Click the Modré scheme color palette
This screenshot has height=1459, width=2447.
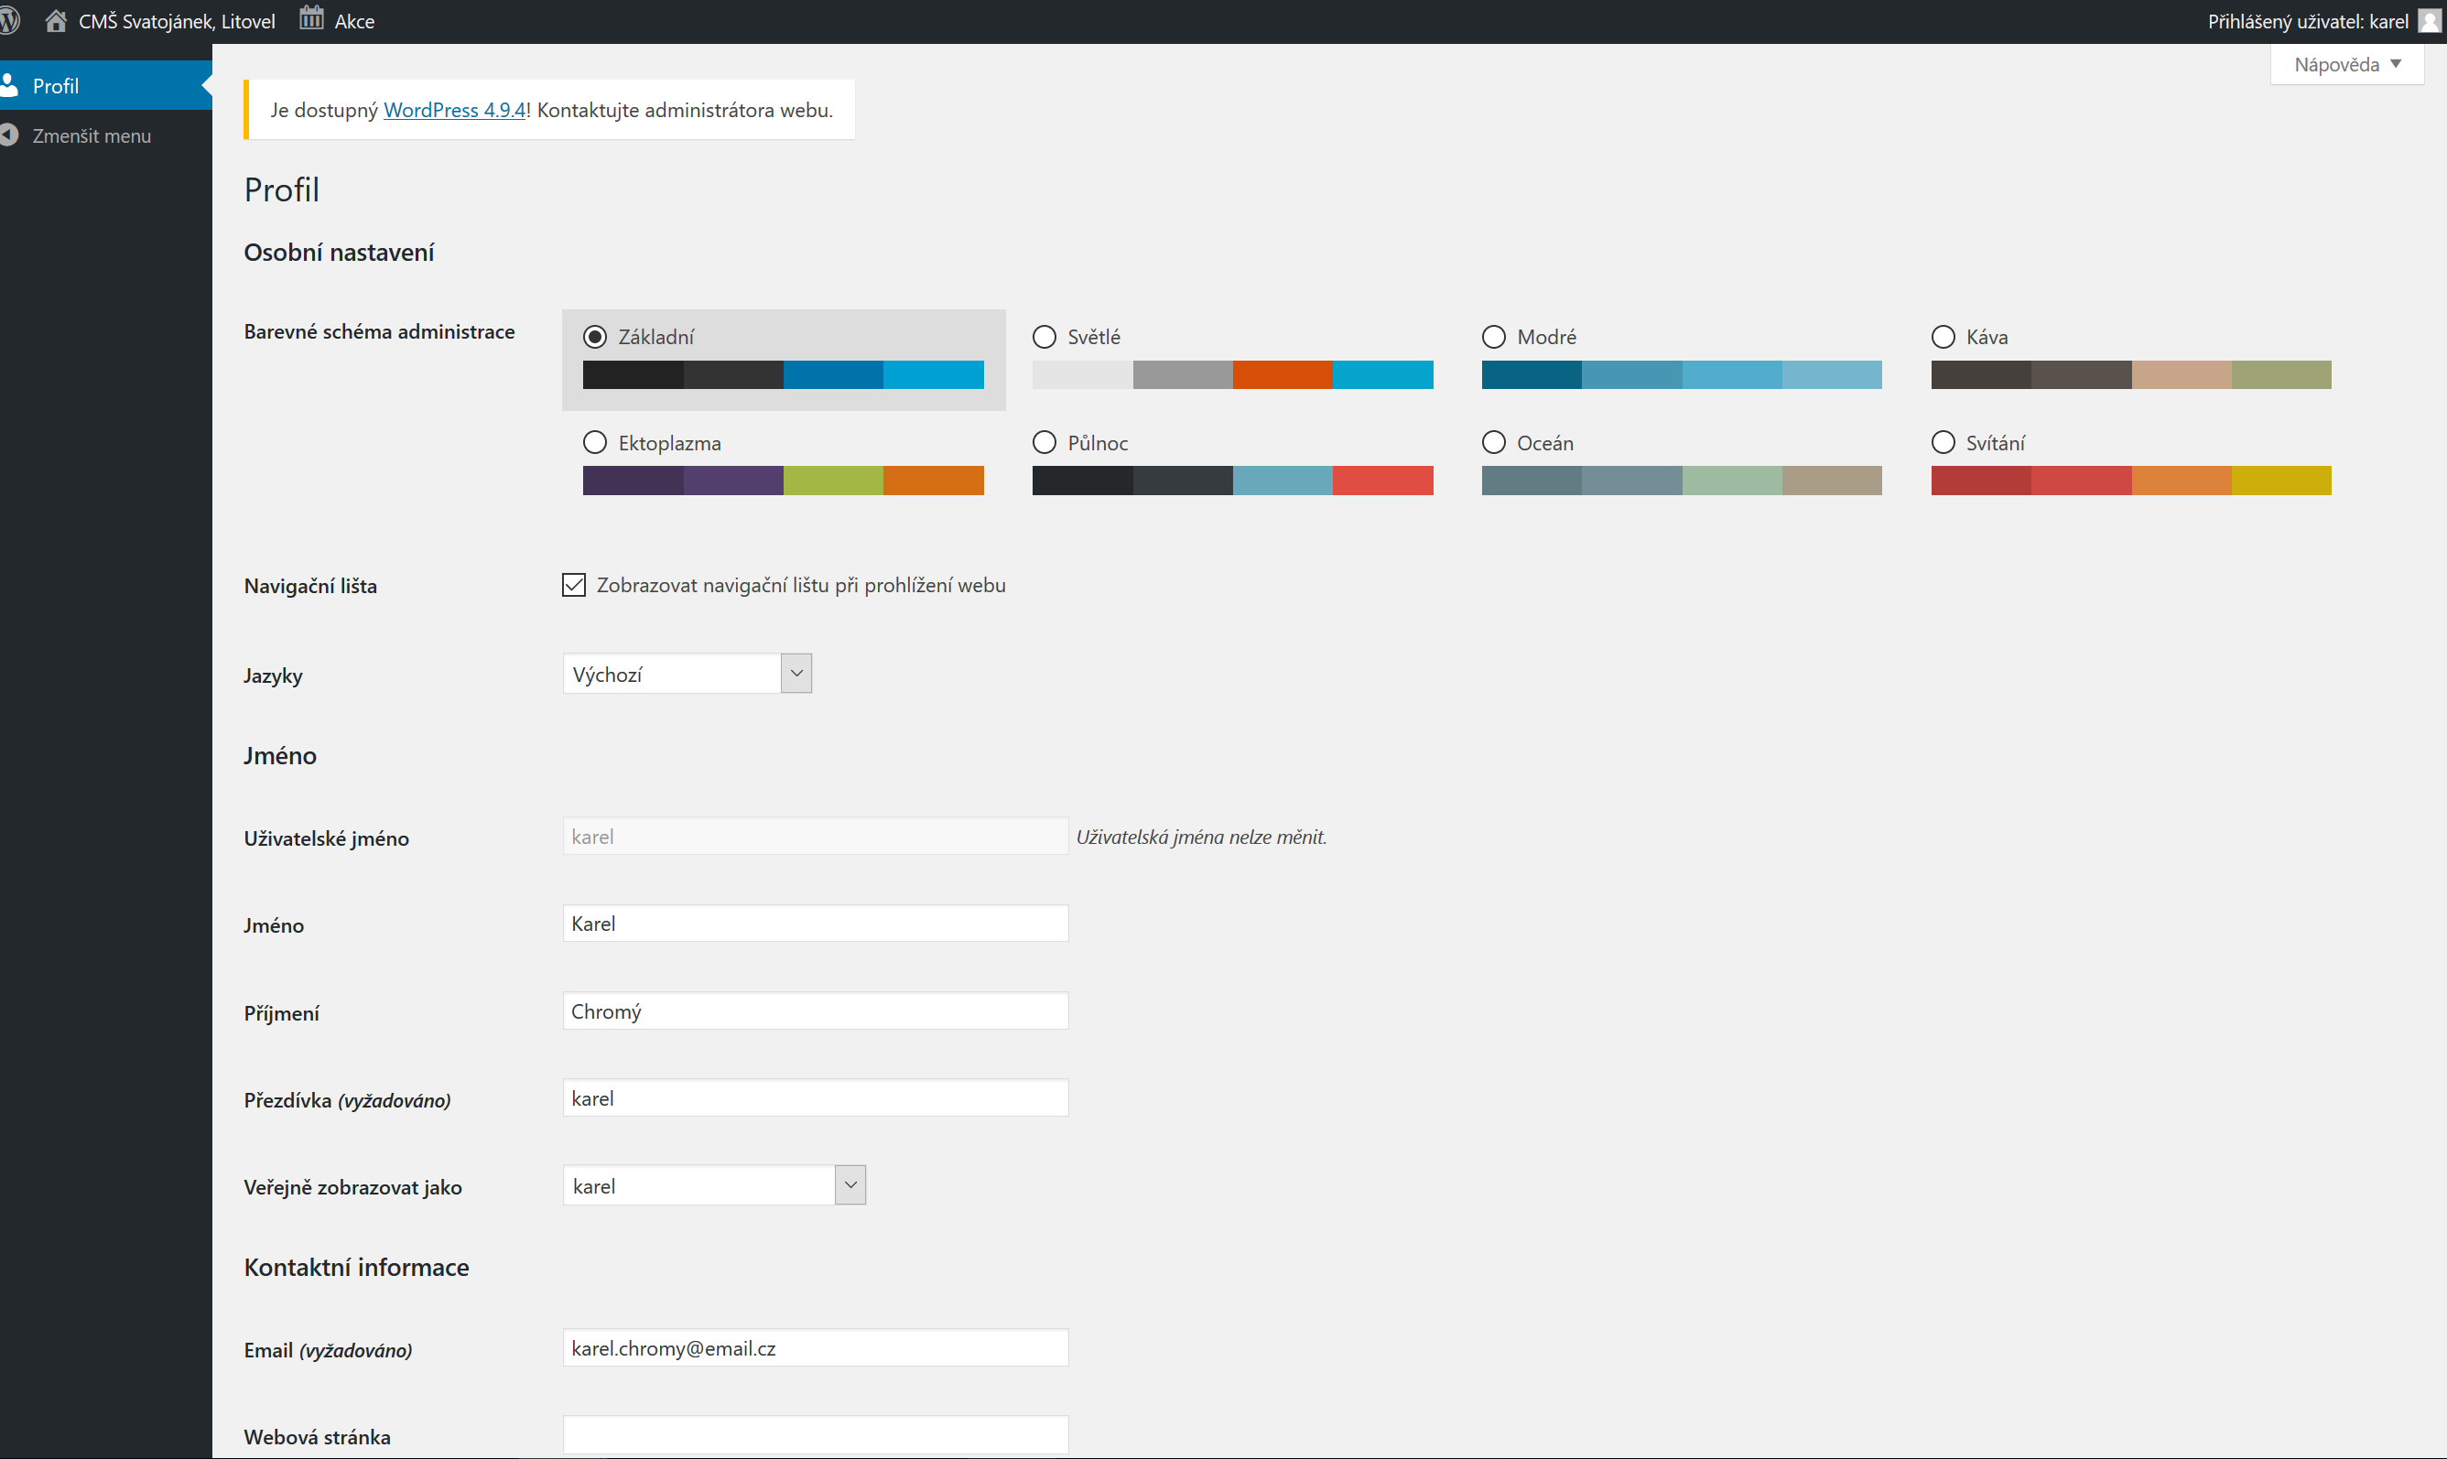1681,374
